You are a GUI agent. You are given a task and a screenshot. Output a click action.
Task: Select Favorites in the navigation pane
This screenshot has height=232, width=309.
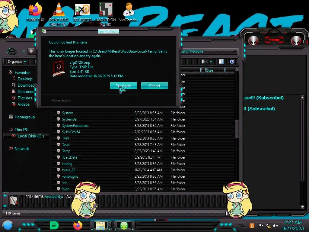pos(22,72)
